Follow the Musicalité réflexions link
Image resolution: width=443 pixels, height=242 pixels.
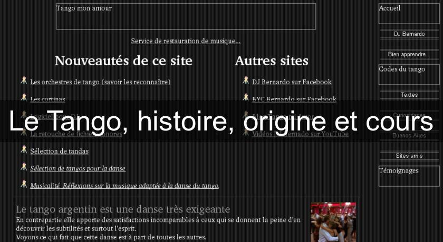pos(124,186)
